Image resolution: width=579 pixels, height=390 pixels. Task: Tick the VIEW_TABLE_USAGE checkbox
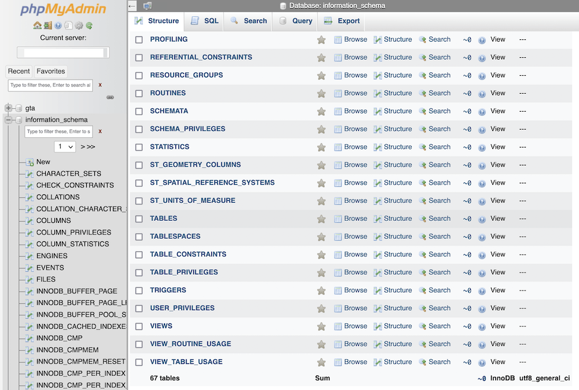pyautogui.click(x=139, y=362)
